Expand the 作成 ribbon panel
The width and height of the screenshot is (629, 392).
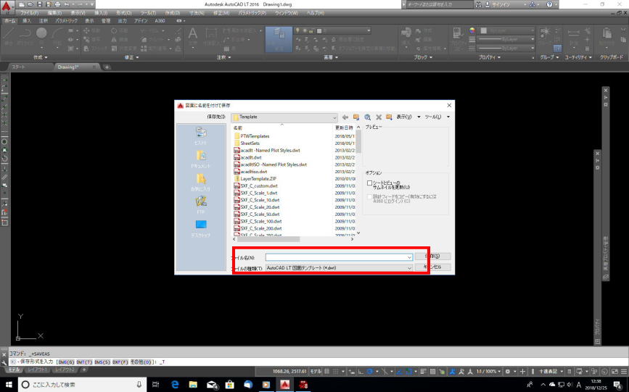[x=40, y=57]
